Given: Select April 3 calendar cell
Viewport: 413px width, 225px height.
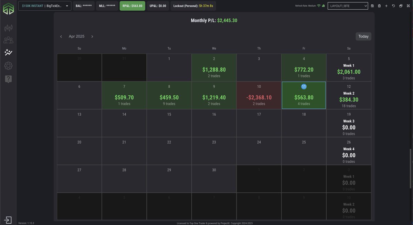Looking at the screenshot, I should tap(259, 67).
